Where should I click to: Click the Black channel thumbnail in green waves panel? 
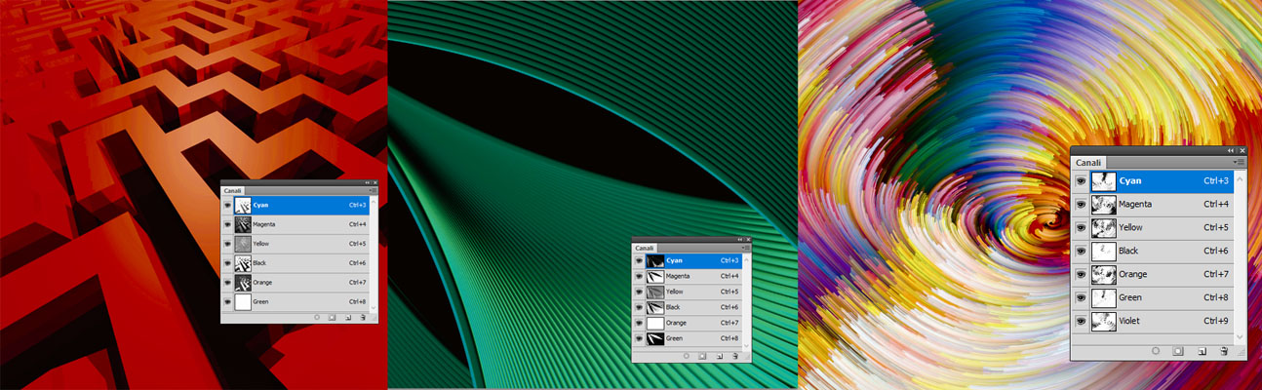(x=655, y=307)
